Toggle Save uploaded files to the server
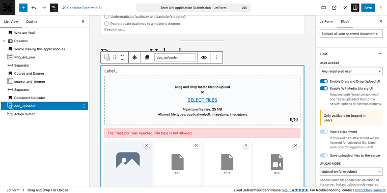This screenshot has width=387, height=193. [324, 155]
